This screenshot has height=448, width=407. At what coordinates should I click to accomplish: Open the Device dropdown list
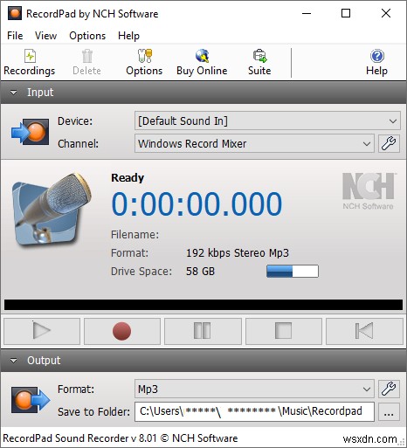tap(267, 121)
